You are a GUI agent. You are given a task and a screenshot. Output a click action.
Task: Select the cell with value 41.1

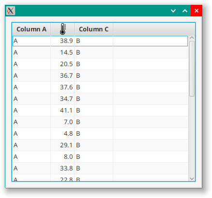pyautogui.click(x=62, y=111)
